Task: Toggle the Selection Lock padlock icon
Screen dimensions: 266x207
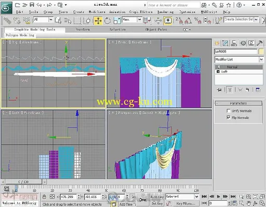Action: pyautogui.click(x=44, y=197)
